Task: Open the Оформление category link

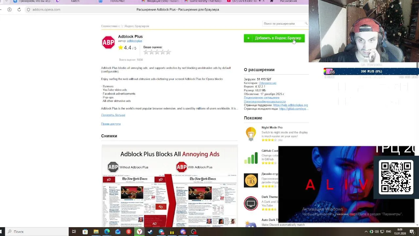Action: tap(267, 83)
